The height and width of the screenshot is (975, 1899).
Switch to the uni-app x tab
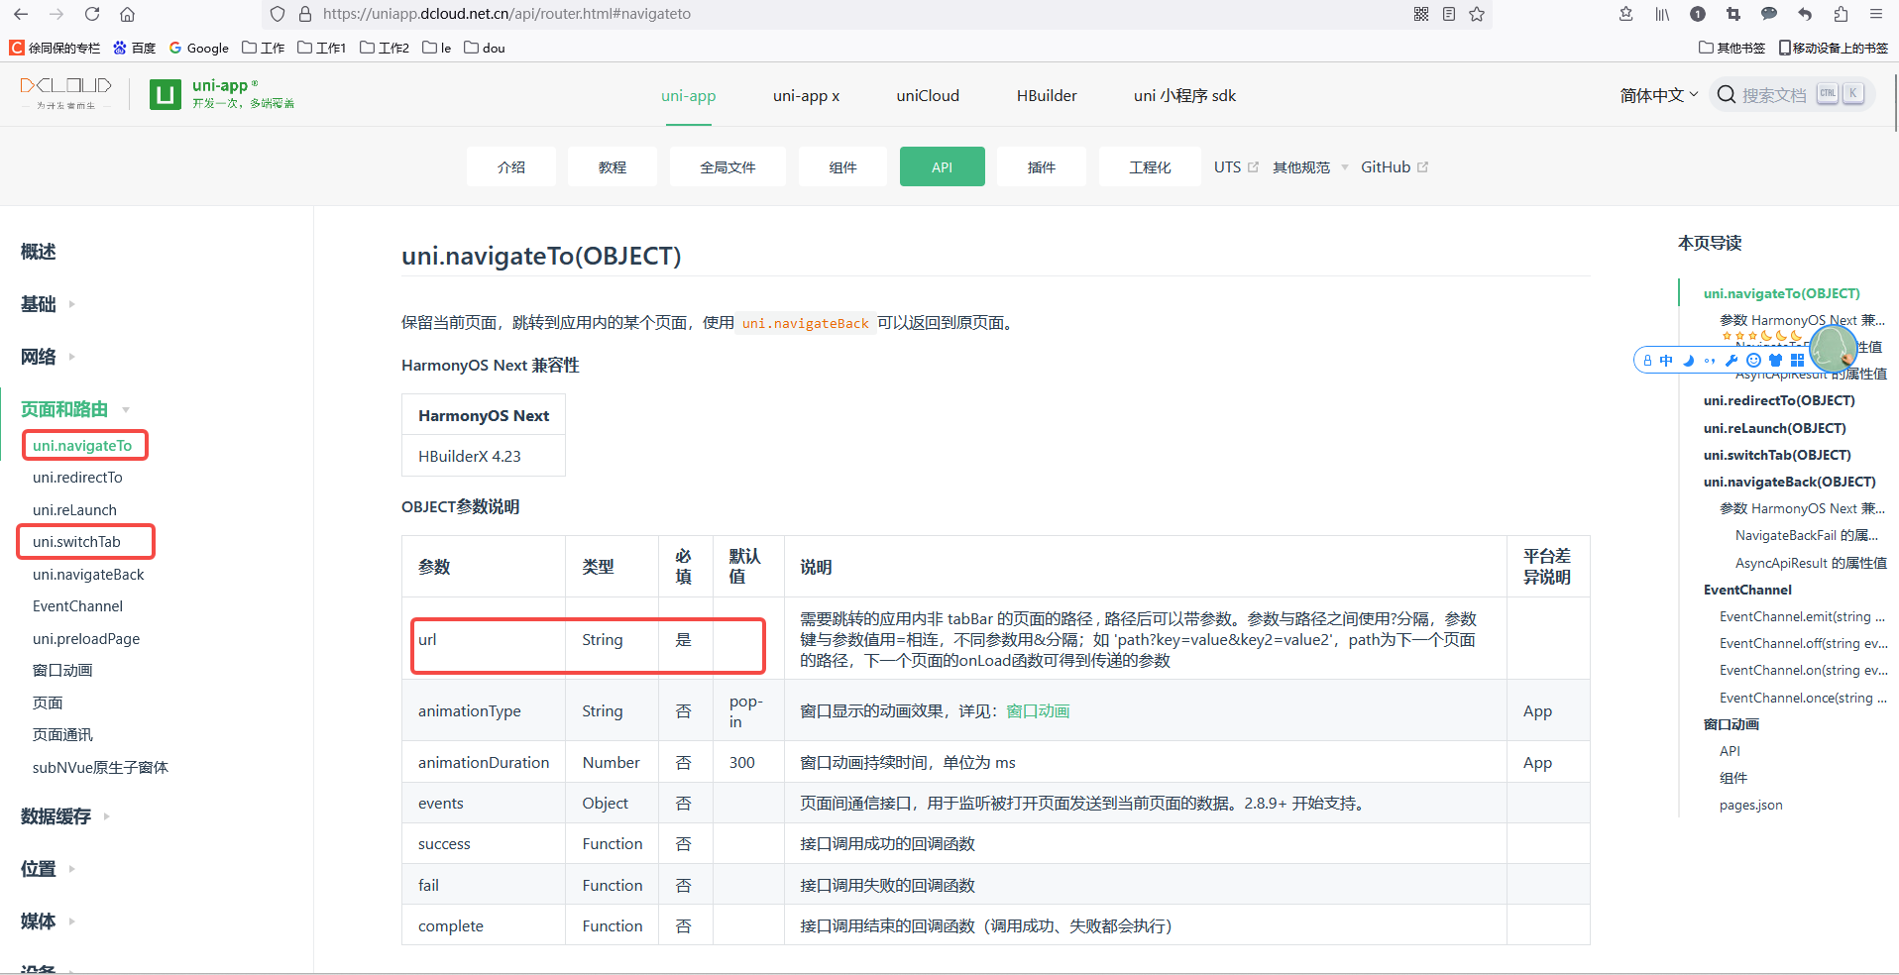[x=806, y=95]
